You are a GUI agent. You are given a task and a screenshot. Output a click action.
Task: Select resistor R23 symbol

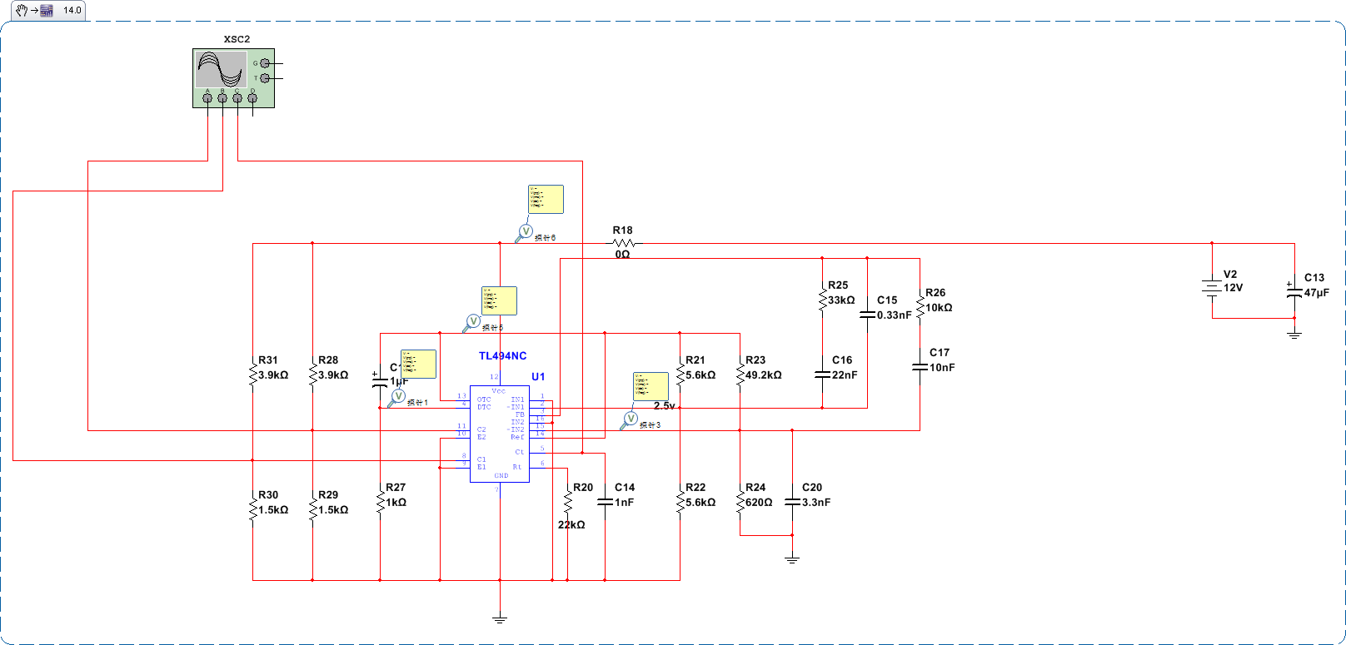[740, 375]
